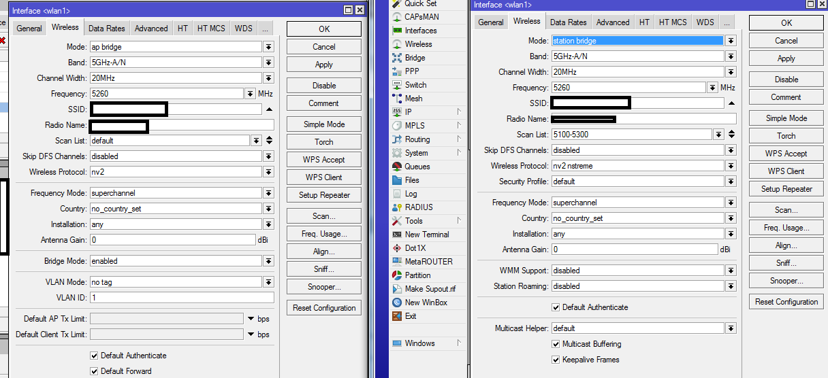Viewport: 828px width, 378px height.
Task: Expand Multicast Helper dropdown
Action: coord(731,328)
